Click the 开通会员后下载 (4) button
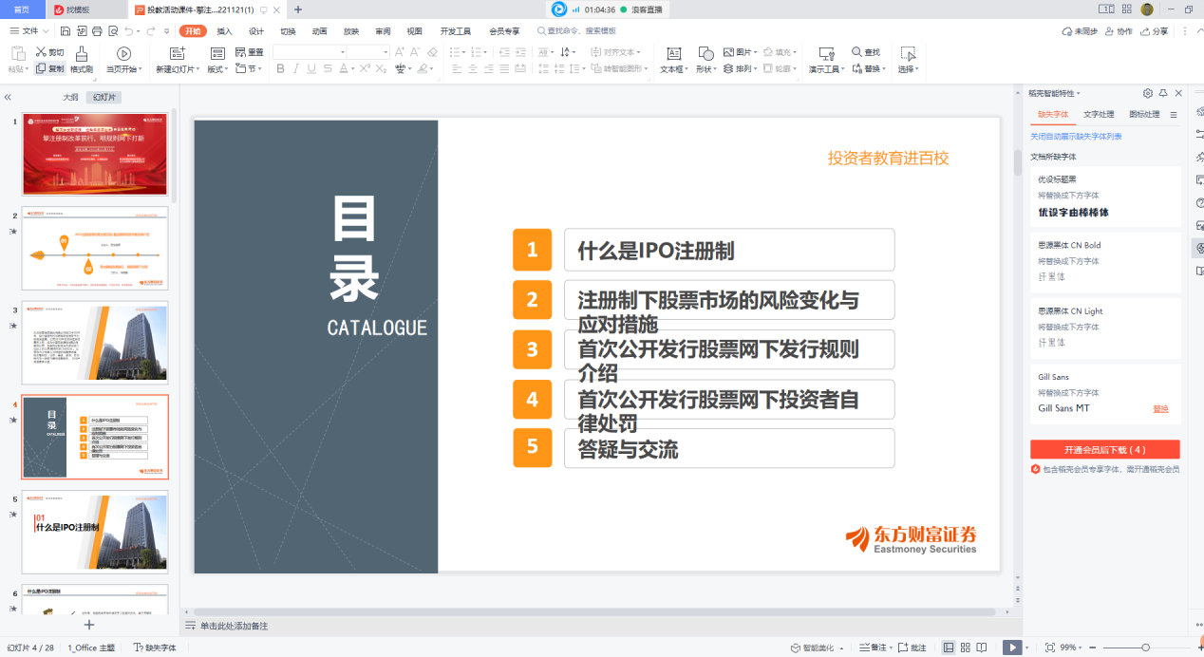The width and height of the screenshot is (1204, 657). [1104, 450]
